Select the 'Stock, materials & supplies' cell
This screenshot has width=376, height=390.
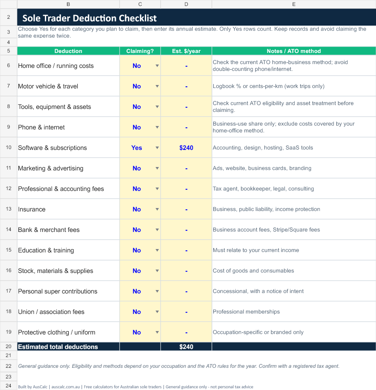(68, 271)
